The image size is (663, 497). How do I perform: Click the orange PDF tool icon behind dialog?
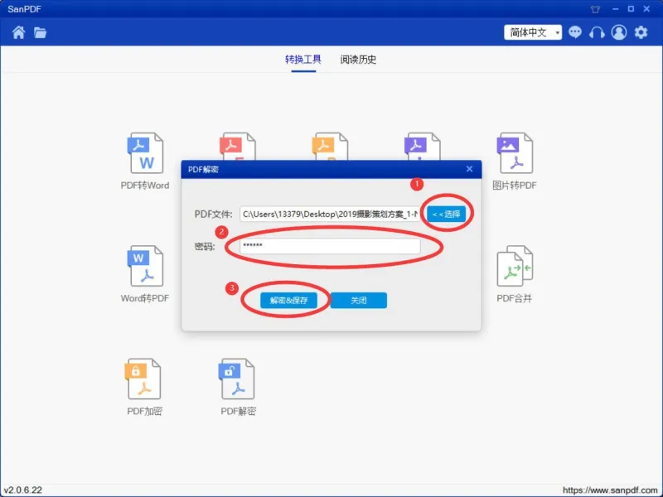pos(330,147)
